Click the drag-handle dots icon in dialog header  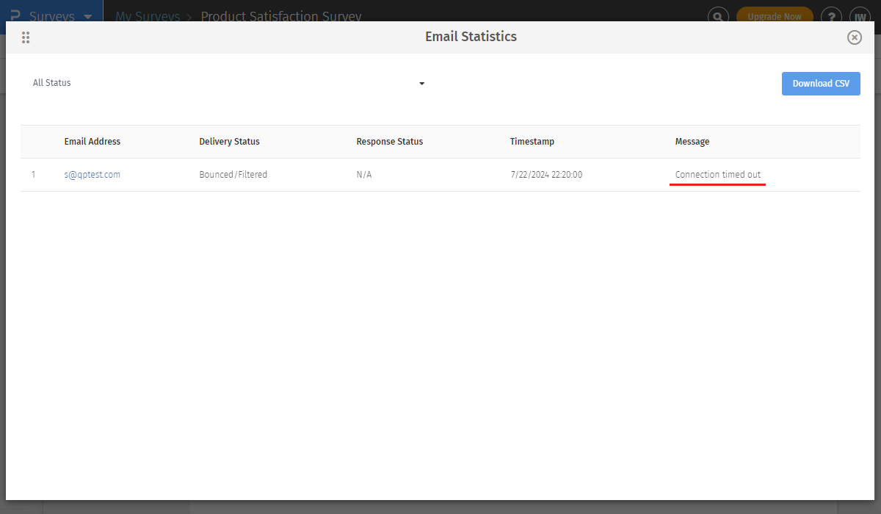[x=26, y=37]
